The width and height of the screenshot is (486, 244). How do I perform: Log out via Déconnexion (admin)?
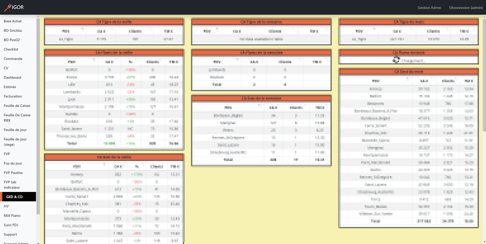(466, 8)
